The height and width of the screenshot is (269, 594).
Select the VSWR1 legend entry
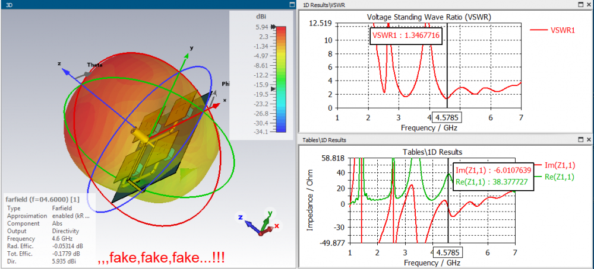552,30
